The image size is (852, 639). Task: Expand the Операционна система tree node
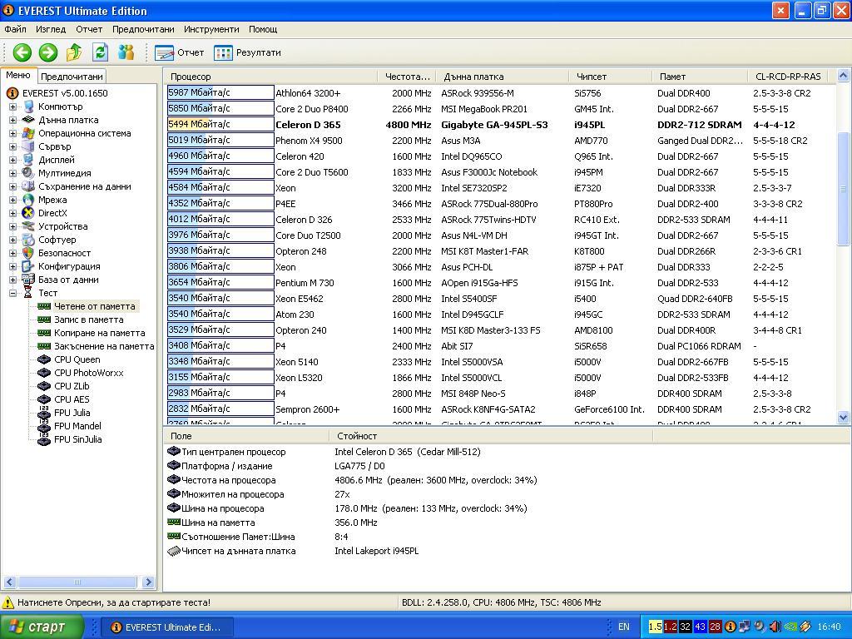click(x=12, y=134)
